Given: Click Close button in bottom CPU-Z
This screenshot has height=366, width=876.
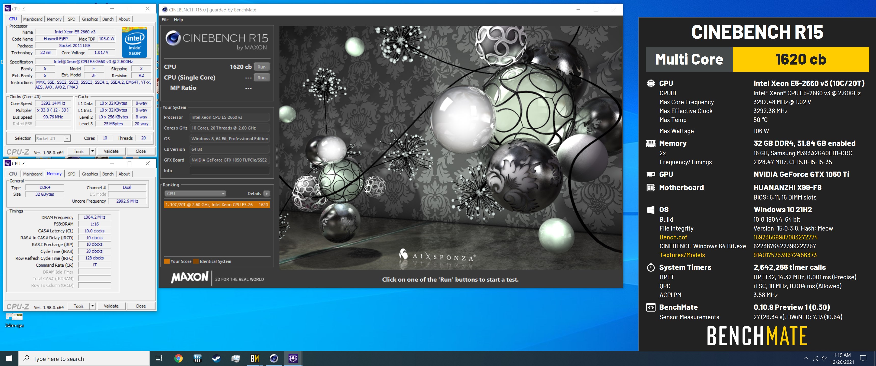Looking at the screenshot, I should (141, 306).
